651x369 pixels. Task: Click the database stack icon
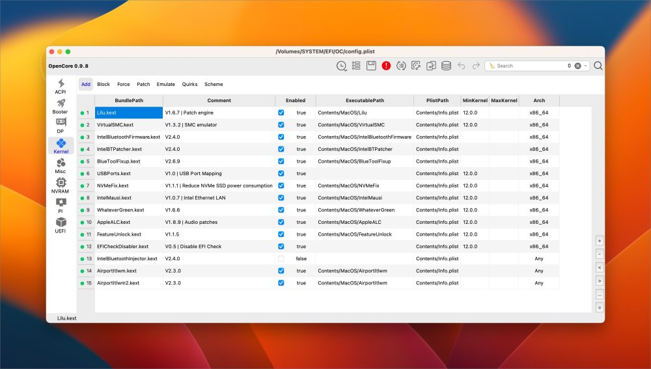[446, 66]
